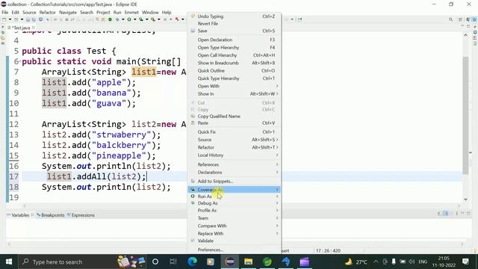This screenshot has width=478, height=269.
Task: Switch to the Variables view tab
Action: click(20, 215)
